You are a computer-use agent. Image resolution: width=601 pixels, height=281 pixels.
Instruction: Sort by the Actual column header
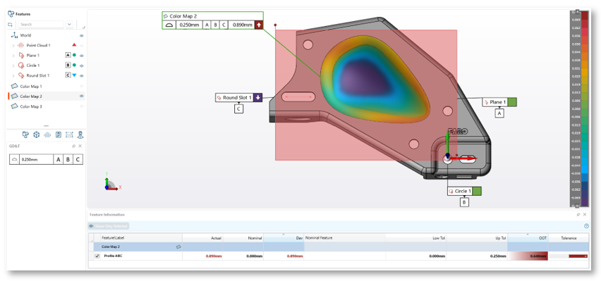click(202, 238)
